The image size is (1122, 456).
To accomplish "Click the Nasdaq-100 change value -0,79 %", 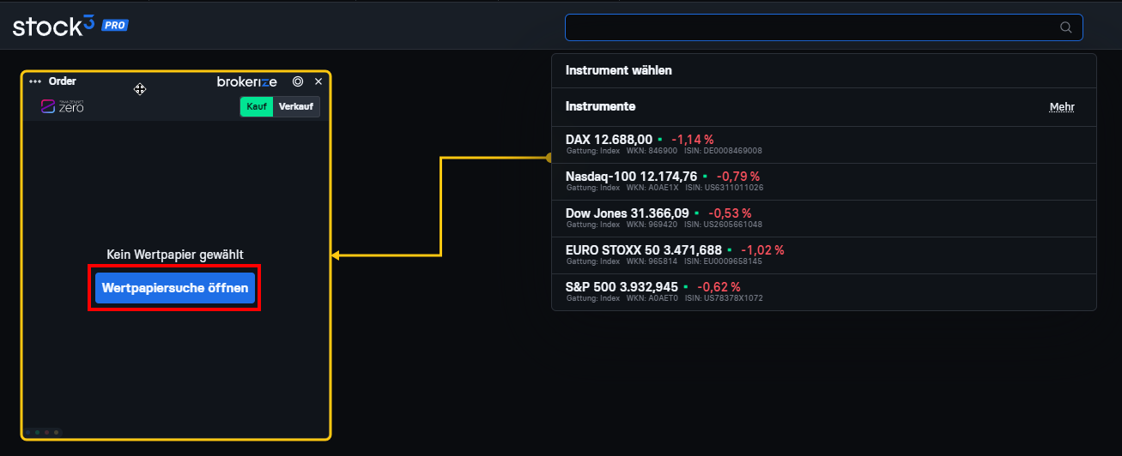I will (x=737, y=176).
